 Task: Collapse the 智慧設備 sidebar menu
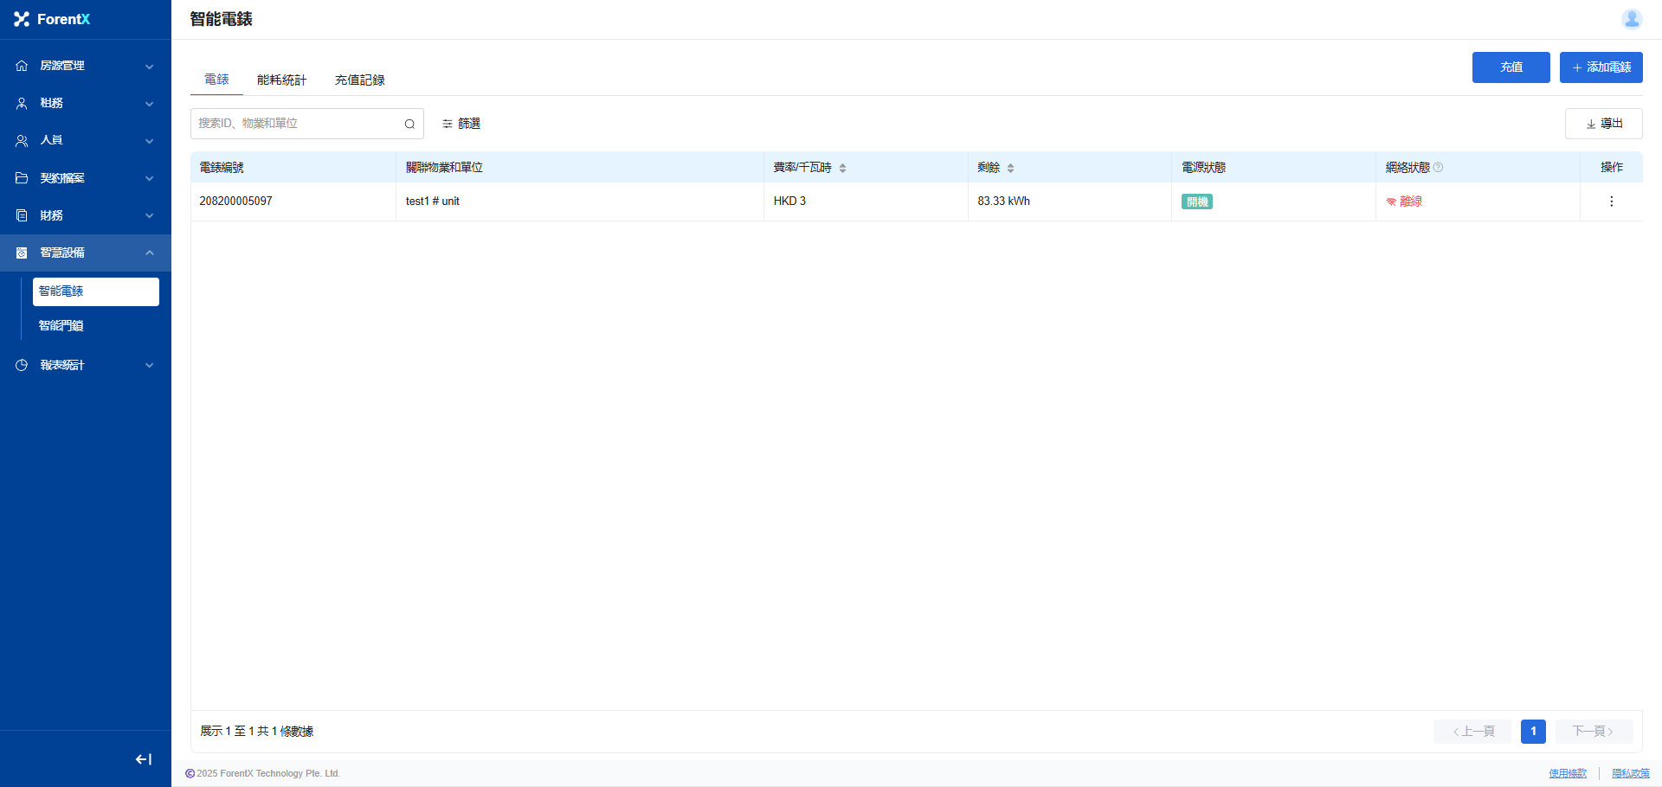(x=85, y=253)
